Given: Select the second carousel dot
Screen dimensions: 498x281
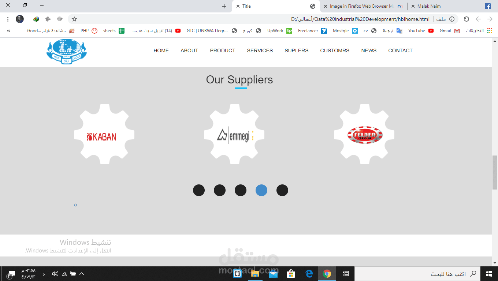Looking at the screenshot, I should tap(220, 190).
